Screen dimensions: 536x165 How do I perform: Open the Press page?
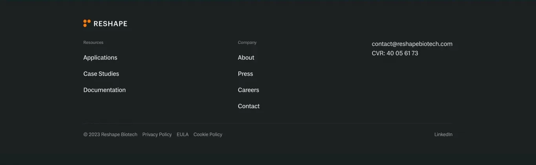coord(245,74)
